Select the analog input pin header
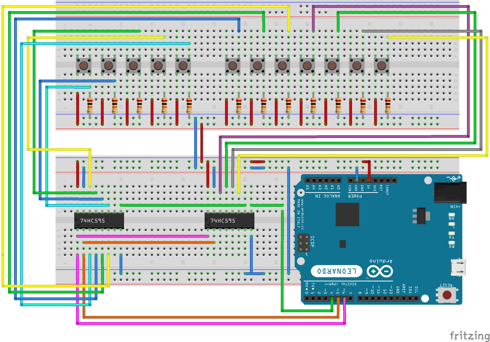This screenshot has width=490, height=342. 323,180
